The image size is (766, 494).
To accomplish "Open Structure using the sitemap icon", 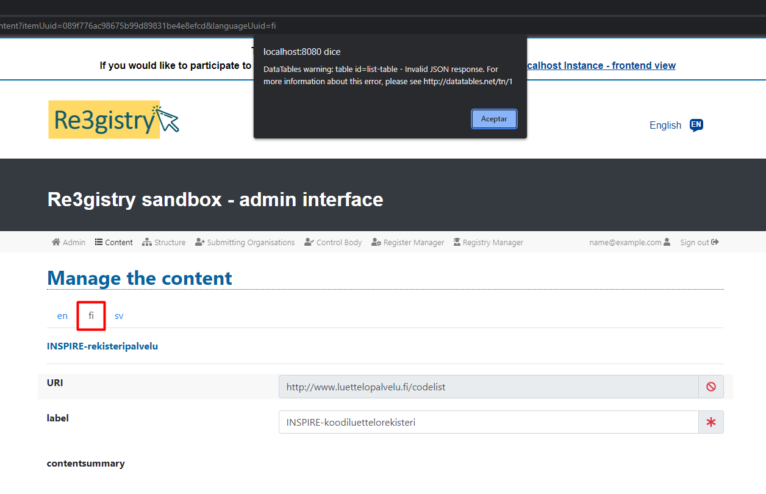I will point(147,242).
